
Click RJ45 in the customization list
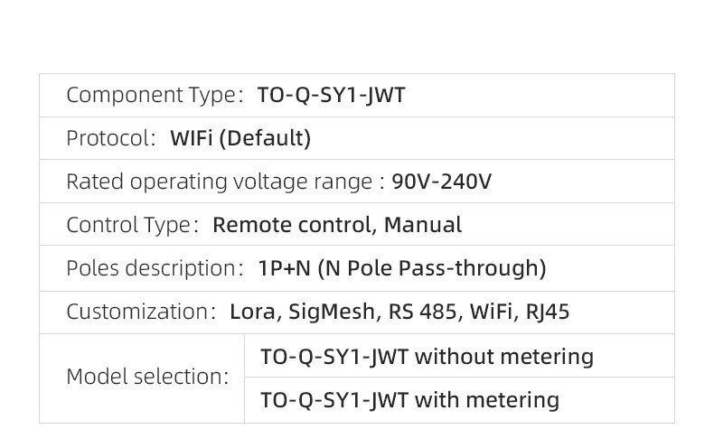point(548,313)
